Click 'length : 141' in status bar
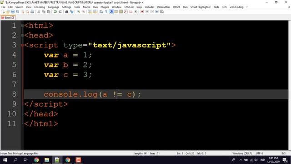The height and width of the screenshot is (164, 291). (x=141, y=154)
